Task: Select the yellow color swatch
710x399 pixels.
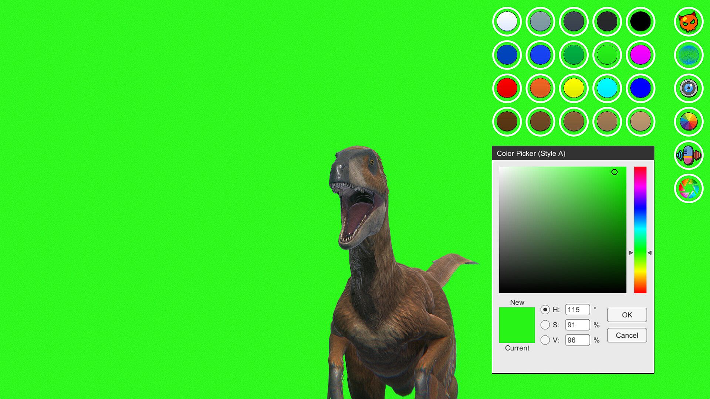Action: (574, 88)
